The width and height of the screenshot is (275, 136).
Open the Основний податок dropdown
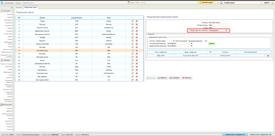(x=180, y=43)
